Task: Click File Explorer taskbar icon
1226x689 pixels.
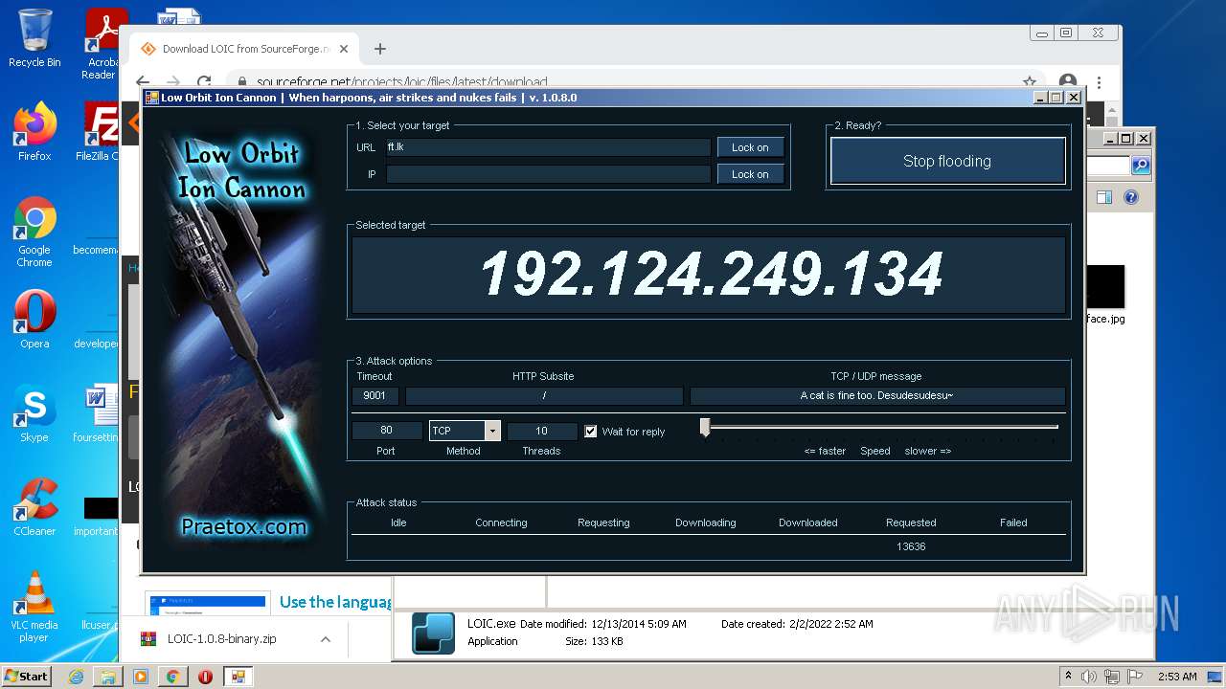Action: [x=108, y=677]
